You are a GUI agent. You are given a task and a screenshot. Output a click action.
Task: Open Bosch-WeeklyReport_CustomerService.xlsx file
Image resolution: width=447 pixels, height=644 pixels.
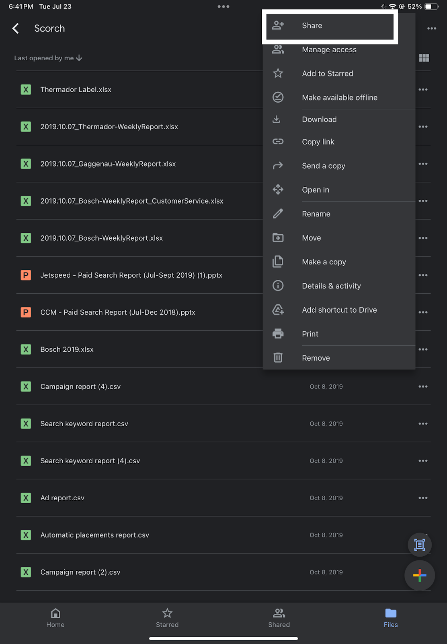tap(139, 201)
